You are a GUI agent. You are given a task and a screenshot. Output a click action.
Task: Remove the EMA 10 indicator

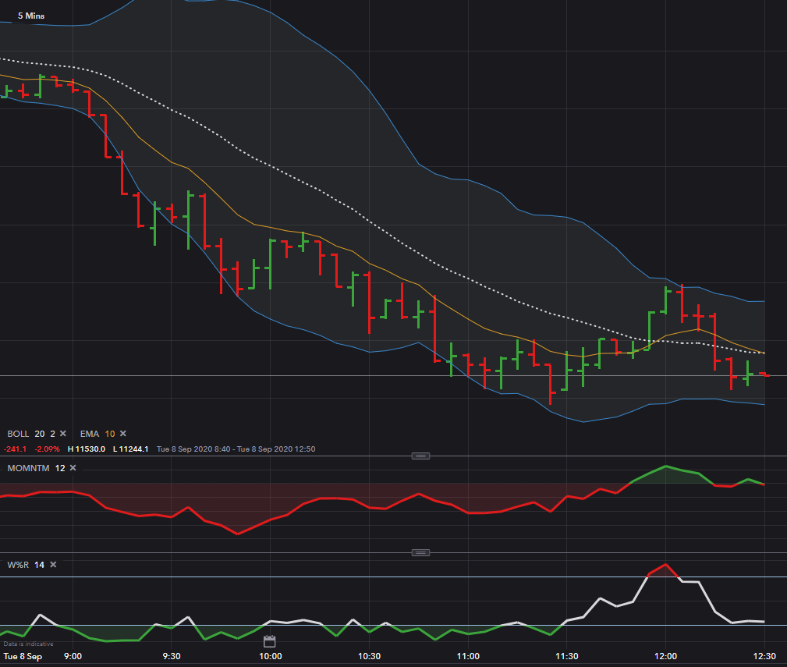[x=123, y=434]
